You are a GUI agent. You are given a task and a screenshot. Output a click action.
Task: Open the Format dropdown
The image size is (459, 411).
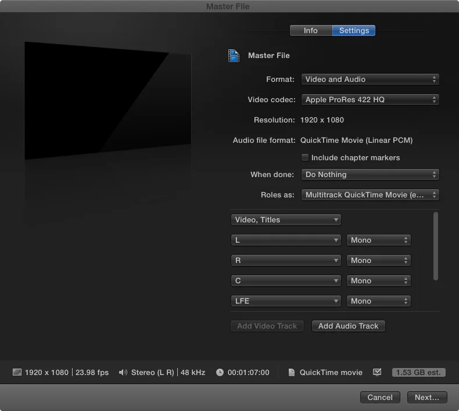tap(370, 80)
